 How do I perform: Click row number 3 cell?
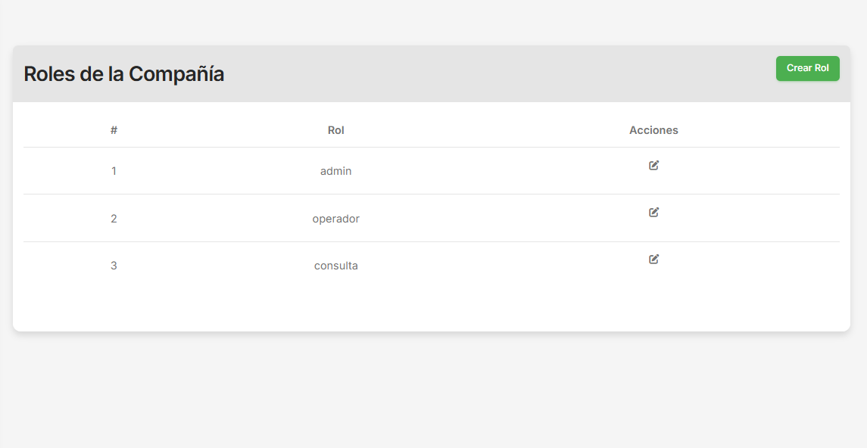114,266
